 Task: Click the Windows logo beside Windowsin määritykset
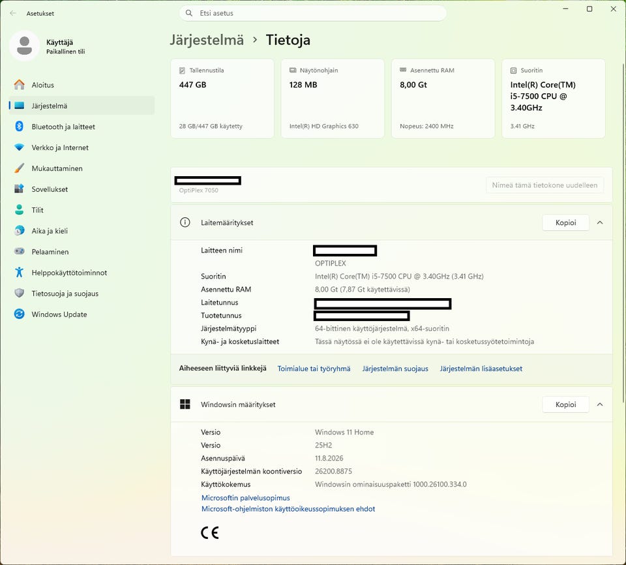click(185, 405)
